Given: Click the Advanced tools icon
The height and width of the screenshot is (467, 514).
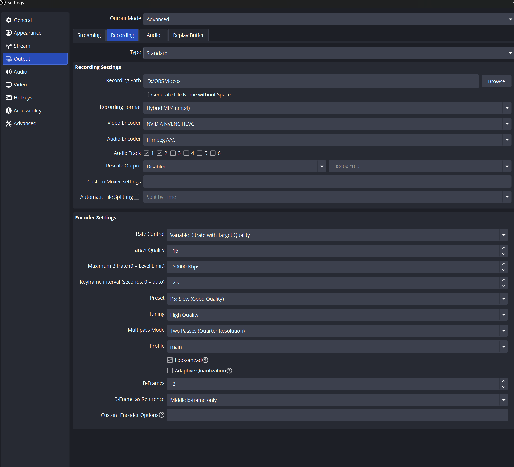Looking at the screenshot, I should point(8,123).
